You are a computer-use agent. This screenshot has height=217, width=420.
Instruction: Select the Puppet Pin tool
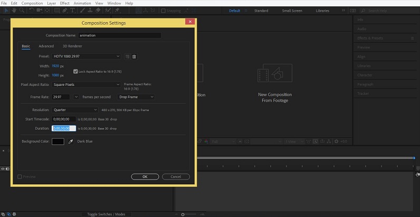[x=117, y=10]
